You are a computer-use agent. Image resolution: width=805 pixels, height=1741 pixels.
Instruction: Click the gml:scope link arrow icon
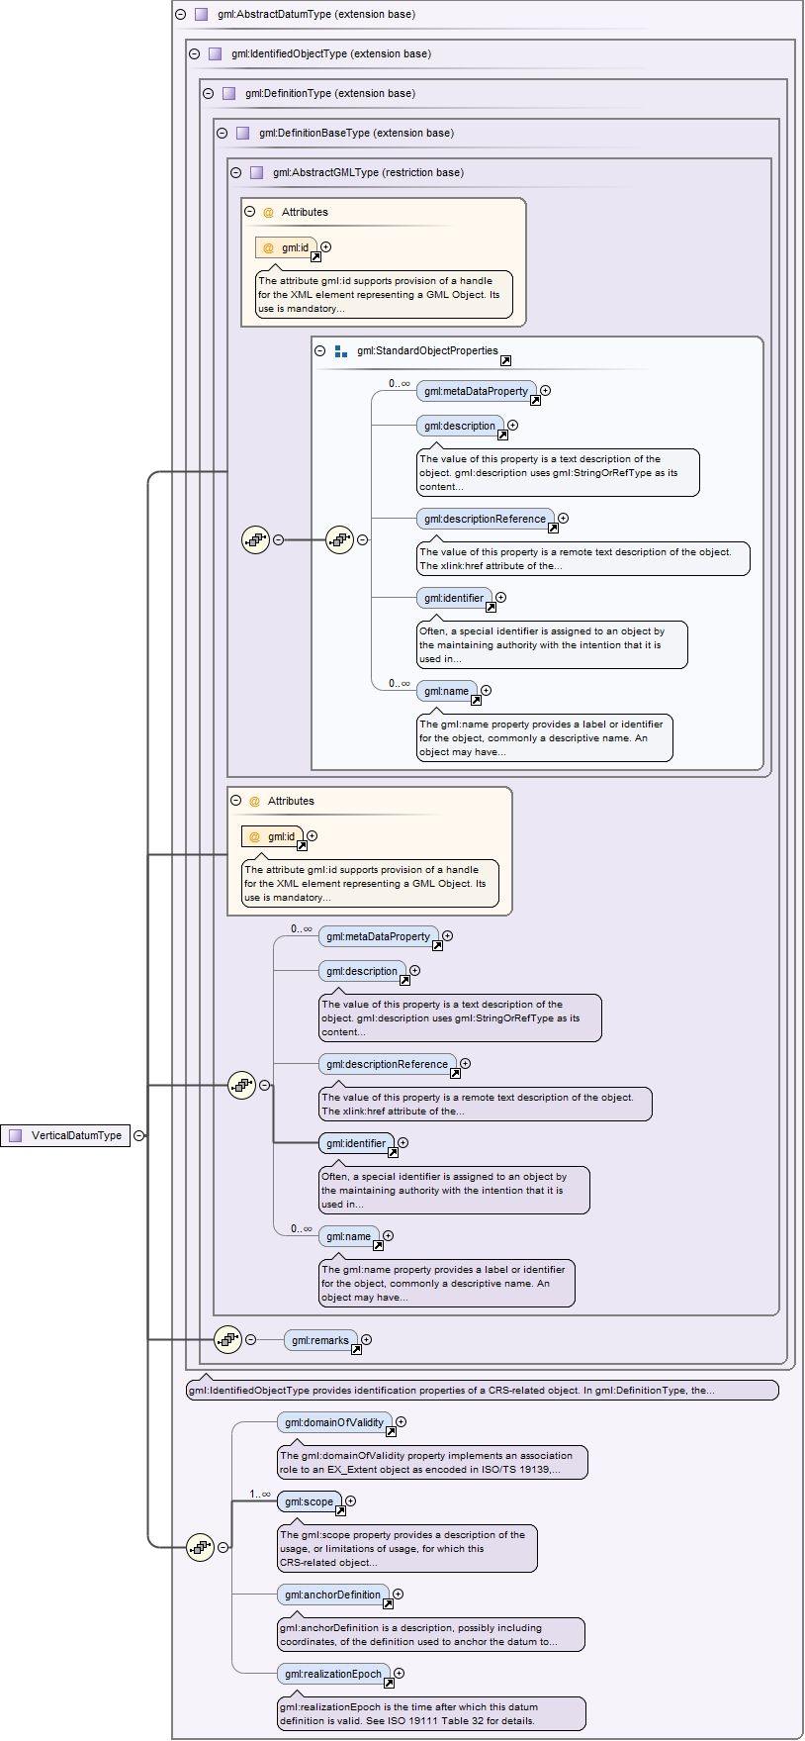340,1511
